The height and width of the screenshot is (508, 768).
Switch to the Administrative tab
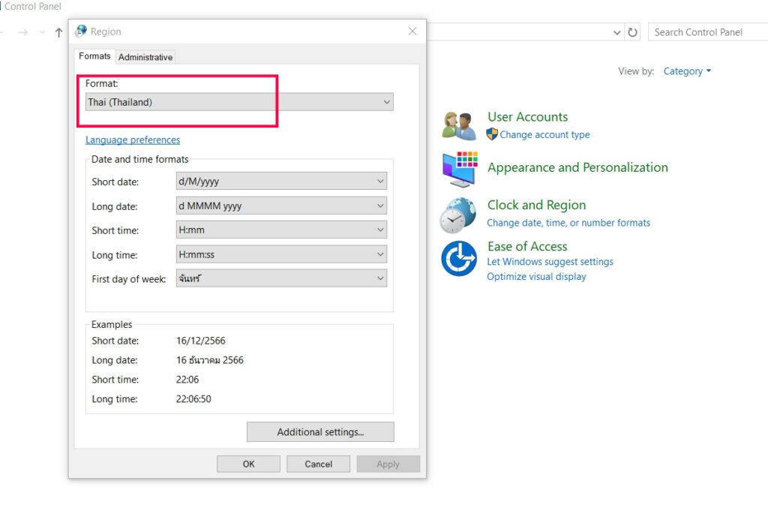[145, 56]
